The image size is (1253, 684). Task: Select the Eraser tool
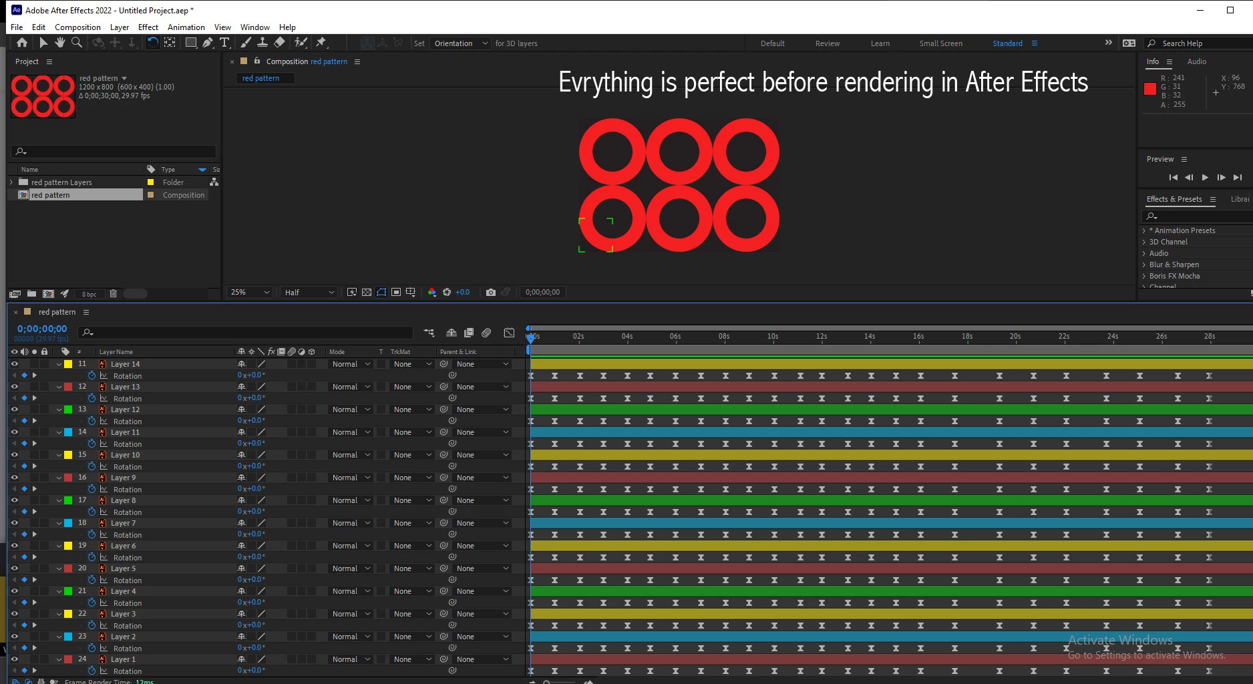(280, 43)
